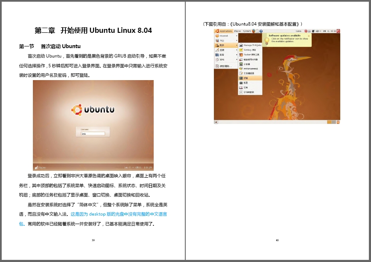
Task: Click the heading 第一节 首次启动 Ubuntu
Action: 50,46
